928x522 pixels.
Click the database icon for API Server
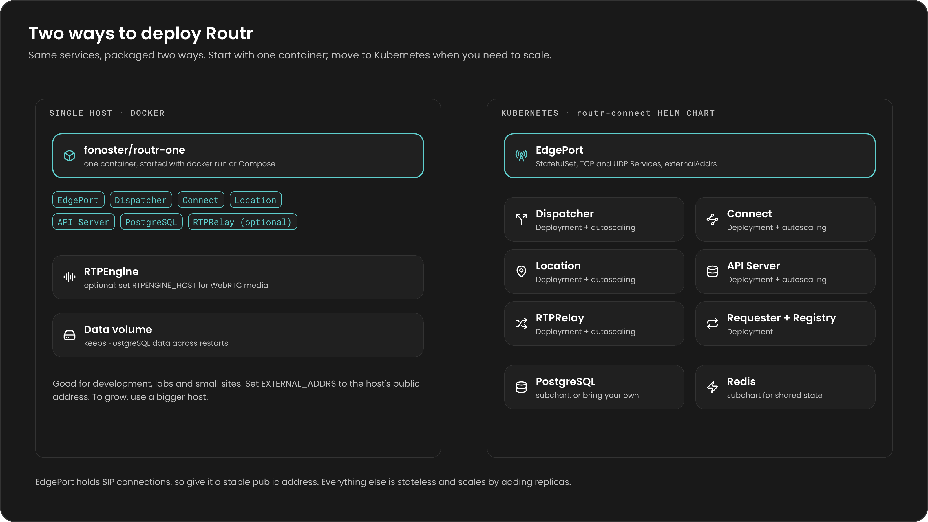[x=712, y=271]
